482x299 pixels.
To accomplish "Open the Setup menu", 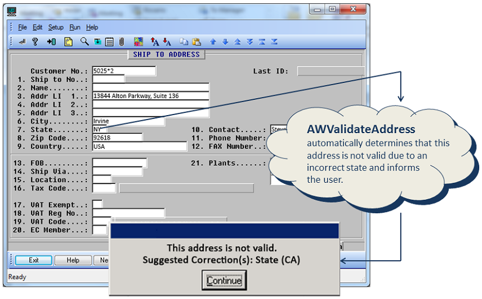I will [x=56, y=28].
